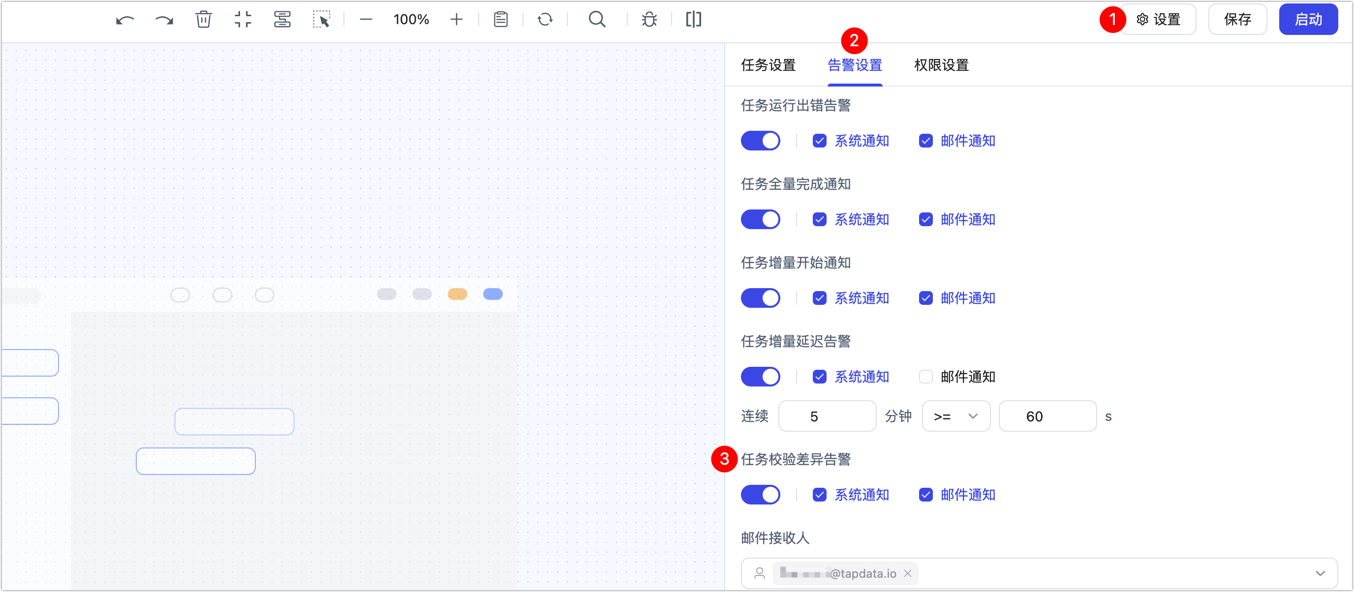This screenshot has width=1354, height=592.
Task: Click the 启动 button to start task
Action: point(1308,20)
